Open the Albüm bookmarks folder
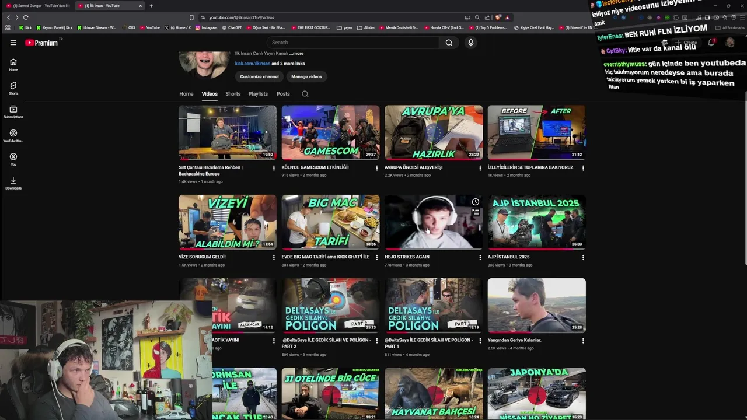 click(x=366, y=27)
